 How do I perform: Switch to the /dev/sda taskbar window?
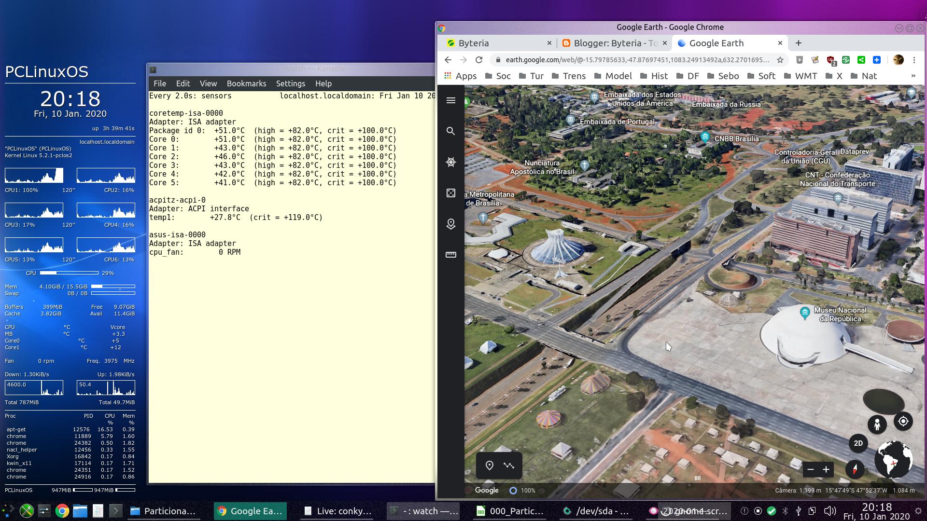click(x=597, y=511)
